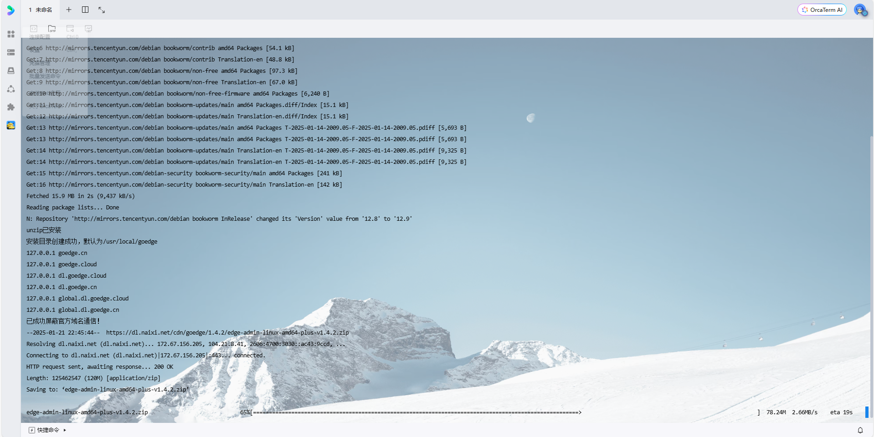Open the user avatar menu
This screenshot has width=874, height=437.
pos(860,10)
